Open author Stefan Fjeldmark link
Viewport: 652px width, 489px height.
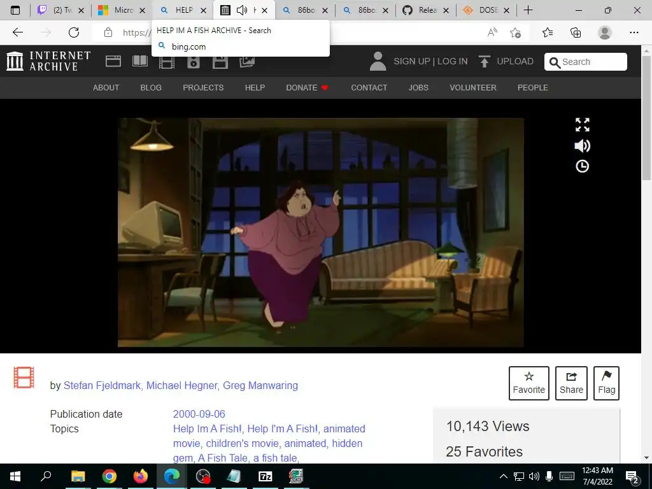point(102,385)
